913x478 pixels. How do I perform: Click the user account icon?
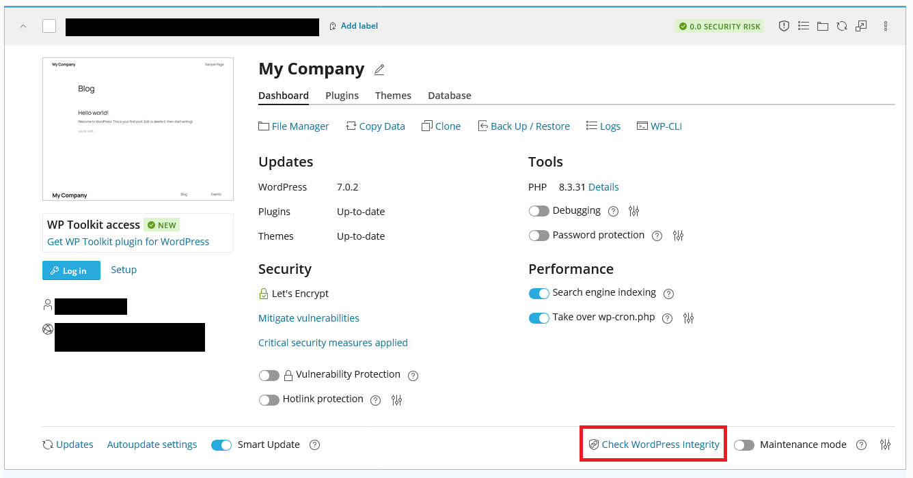[48, 305]
